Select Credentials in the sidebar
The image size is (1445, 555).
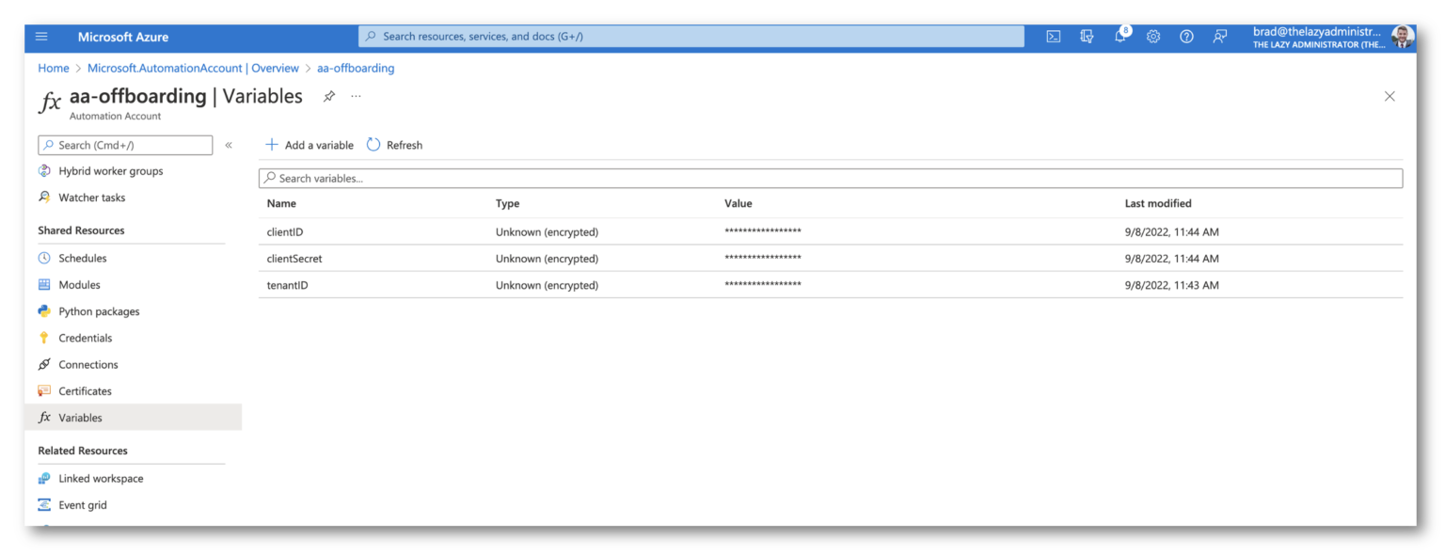point(85,338)
